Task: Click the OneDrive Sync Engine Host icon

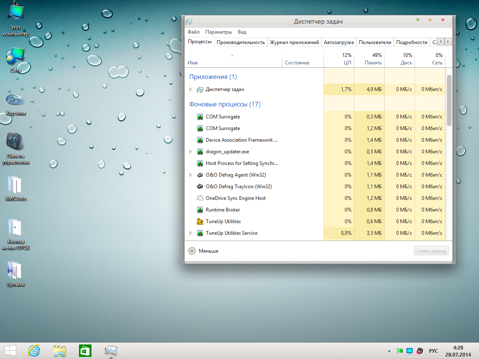Action: pyautogui.click(x=200, y=198)
